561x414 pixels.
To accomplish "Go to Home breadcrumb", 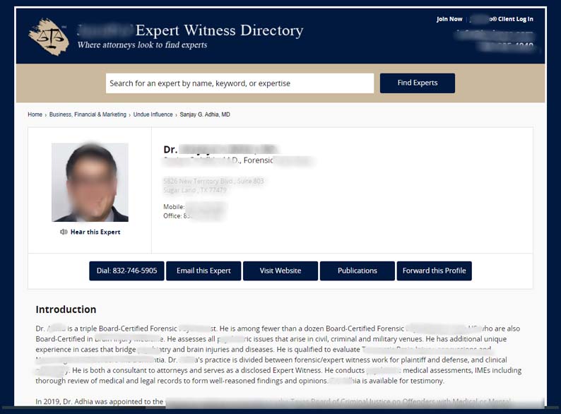I will [35, 114].
